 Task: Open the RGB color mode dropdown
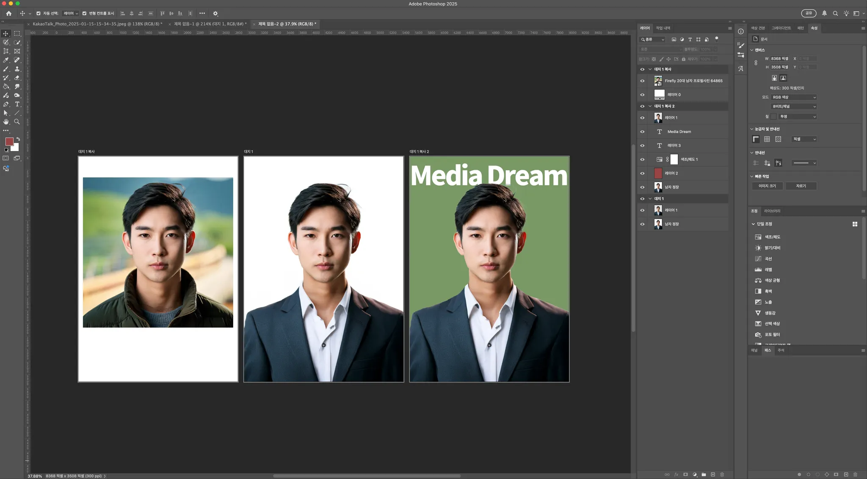click(x=794, y=97)
